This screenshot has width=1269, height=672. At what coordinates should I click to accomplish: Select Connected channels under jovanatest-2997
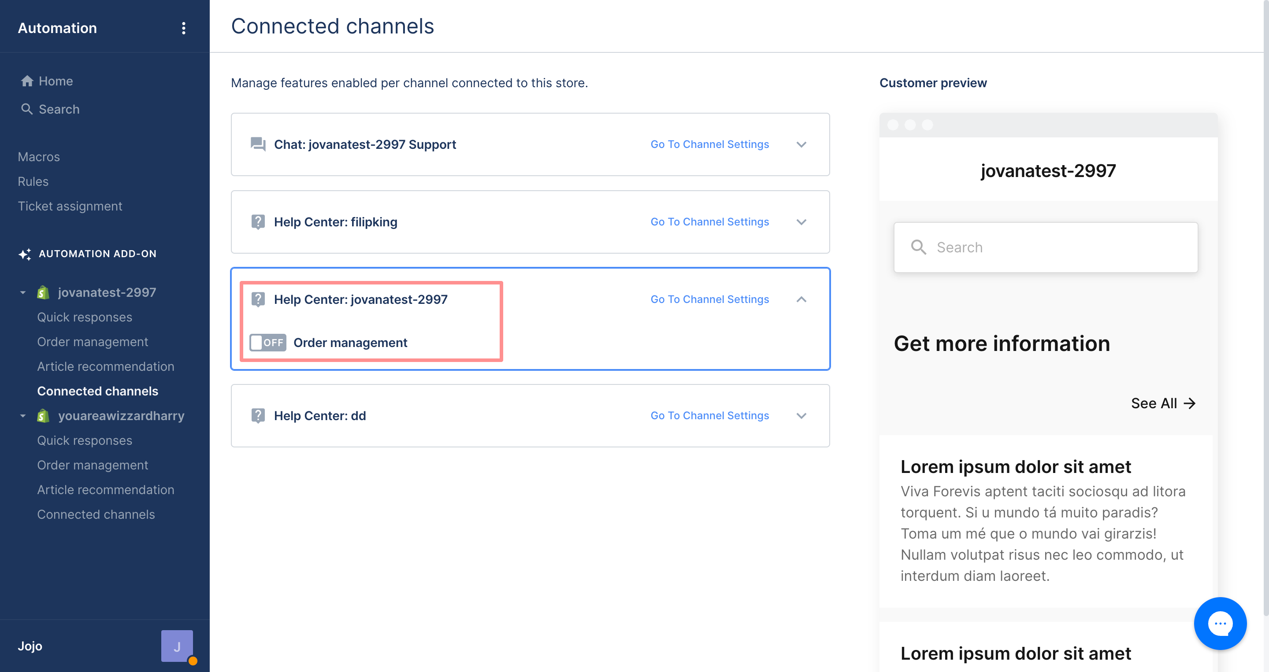(x=97, y=391)
